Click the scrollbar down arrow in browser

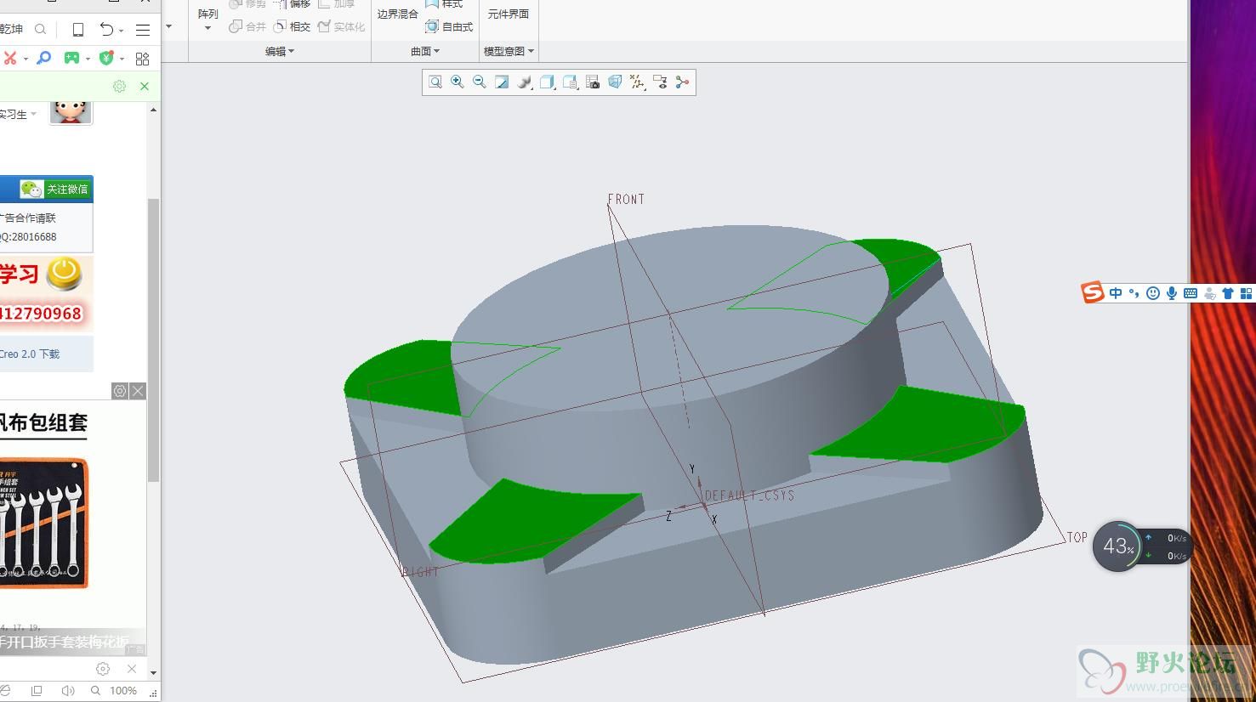tap(153, 672)
